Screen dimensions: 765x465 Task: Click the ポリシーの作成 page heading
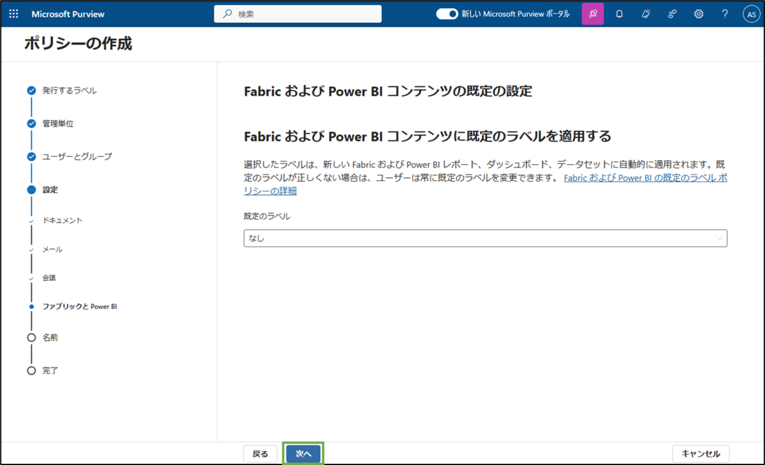(78, 44)
